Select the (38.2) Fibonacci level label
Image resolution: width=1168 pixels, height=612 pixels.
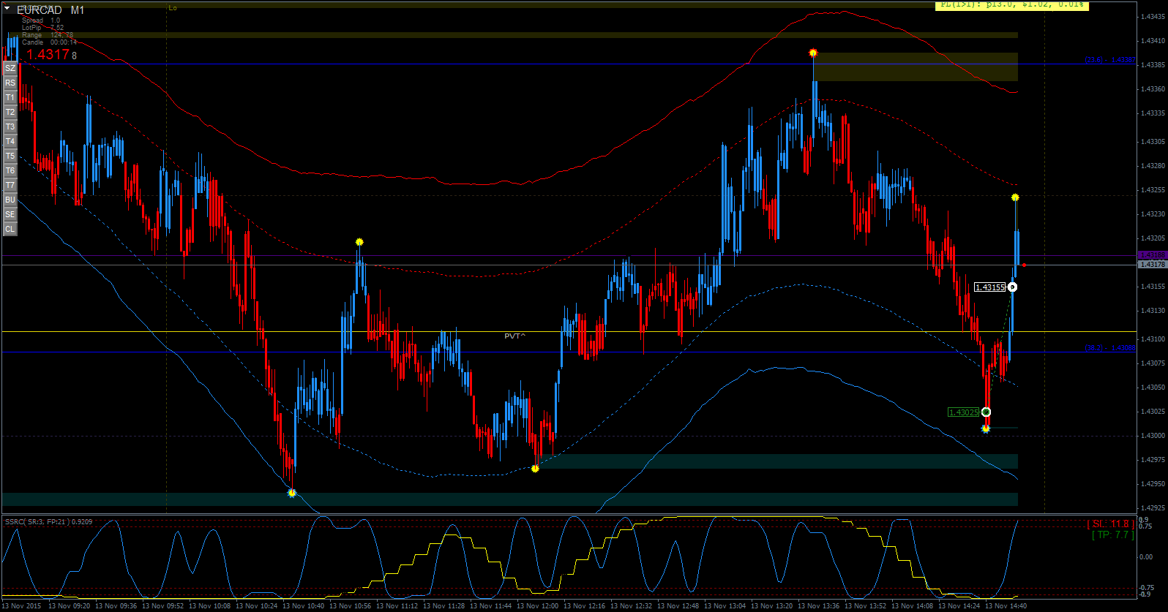[1110, 348]
